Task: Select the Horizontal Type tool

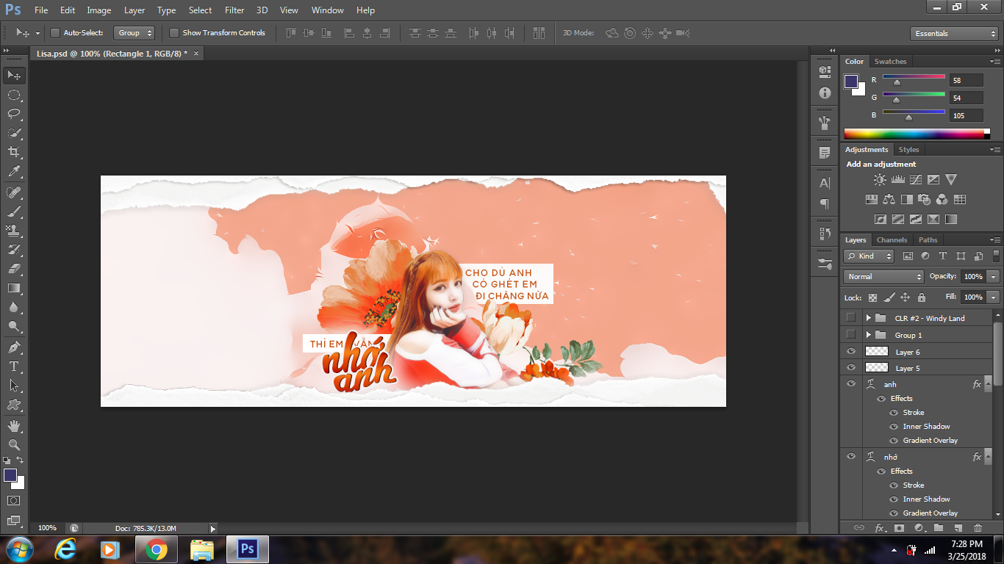Action: (14, 366)
